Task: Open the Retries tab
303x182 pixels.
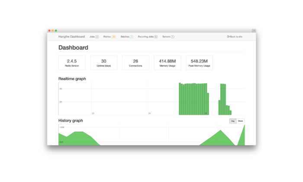Action: pyautogui.click(x=110, y=36)
